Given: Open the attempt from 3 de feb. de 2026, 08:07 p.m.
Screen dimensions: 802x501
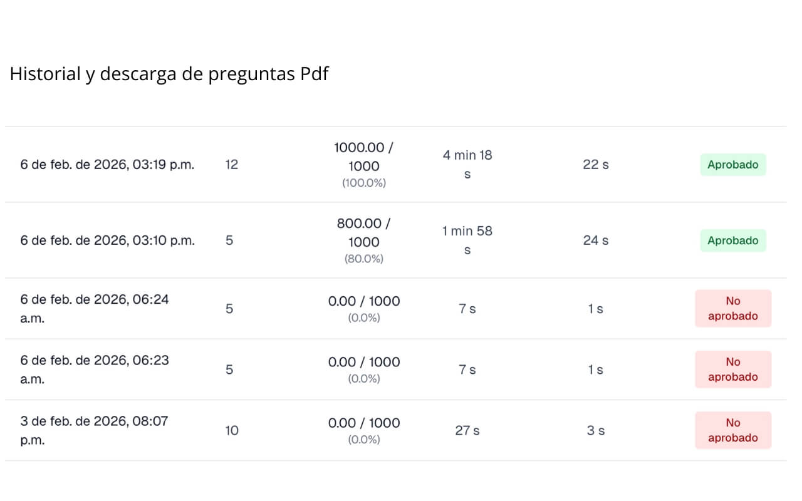Looking at the screenshot, I should click(94, 430).
